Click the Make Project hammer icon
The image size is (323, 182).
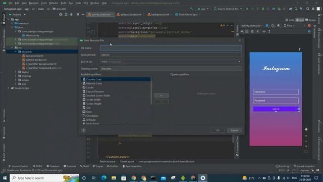192,9
